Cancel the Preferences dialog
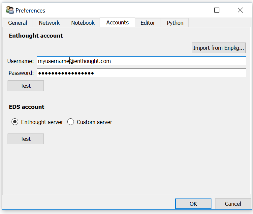Viewport: 253px width, 214px height. pyautogui.click(x=233, y=204)
